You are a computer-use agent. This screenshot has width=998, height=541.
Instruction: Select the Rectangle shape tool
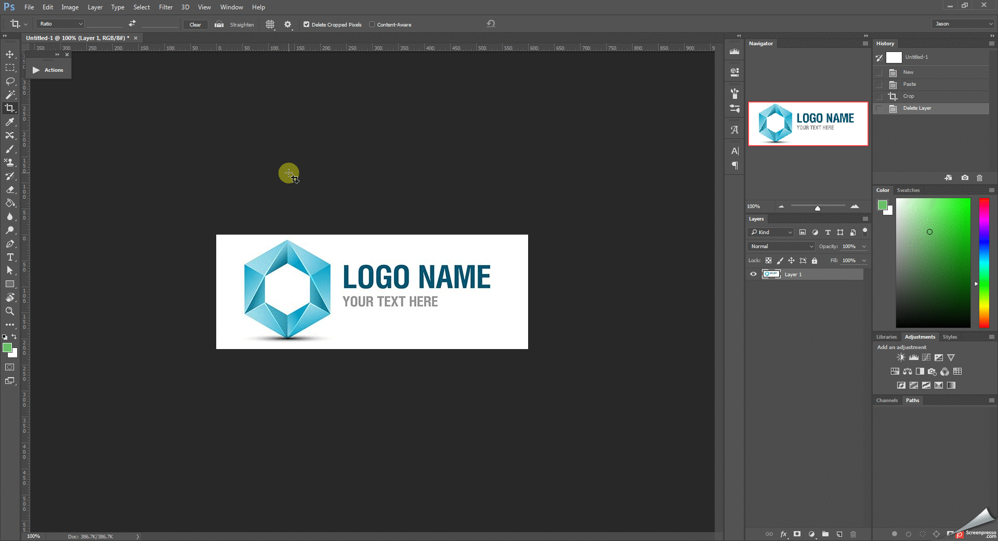coord(10,284)
